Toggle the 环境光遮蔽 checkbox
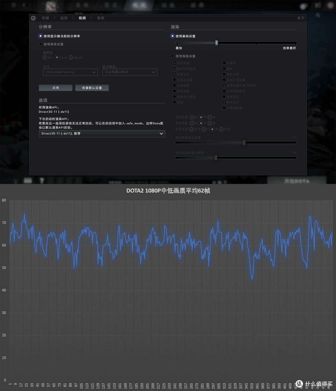This screenshot has width=336, height=391. tap(175, 80)
